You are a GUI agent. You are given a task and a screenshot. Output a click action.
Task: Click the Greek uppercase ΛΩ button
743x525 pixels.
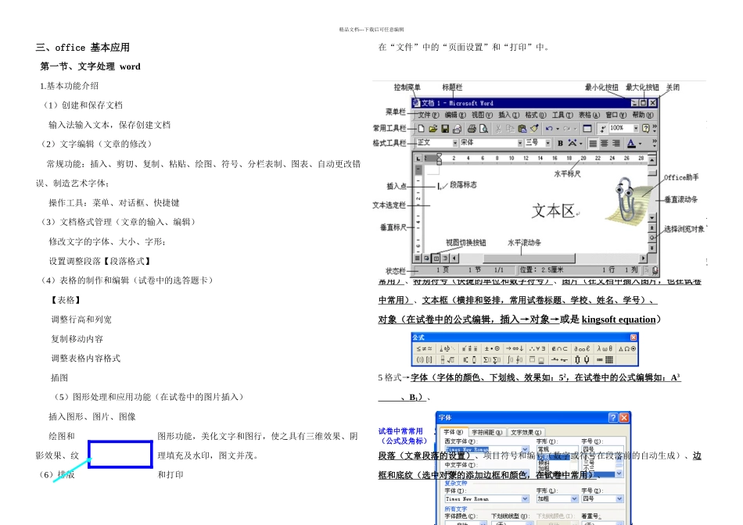click(626, 348)
